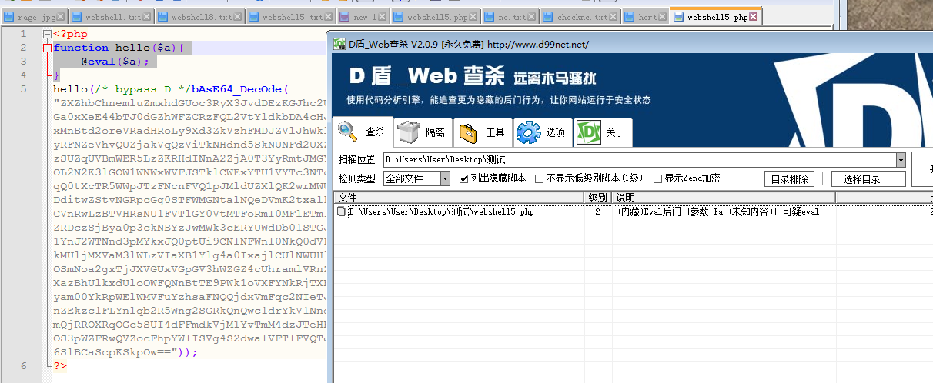Click file icon of webshell5.php result row

343,211
